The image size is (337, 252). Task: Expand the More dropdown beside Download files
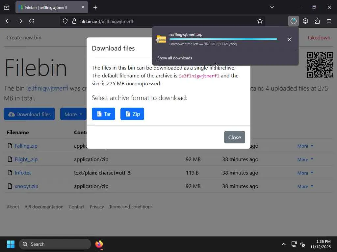point(73,114)
